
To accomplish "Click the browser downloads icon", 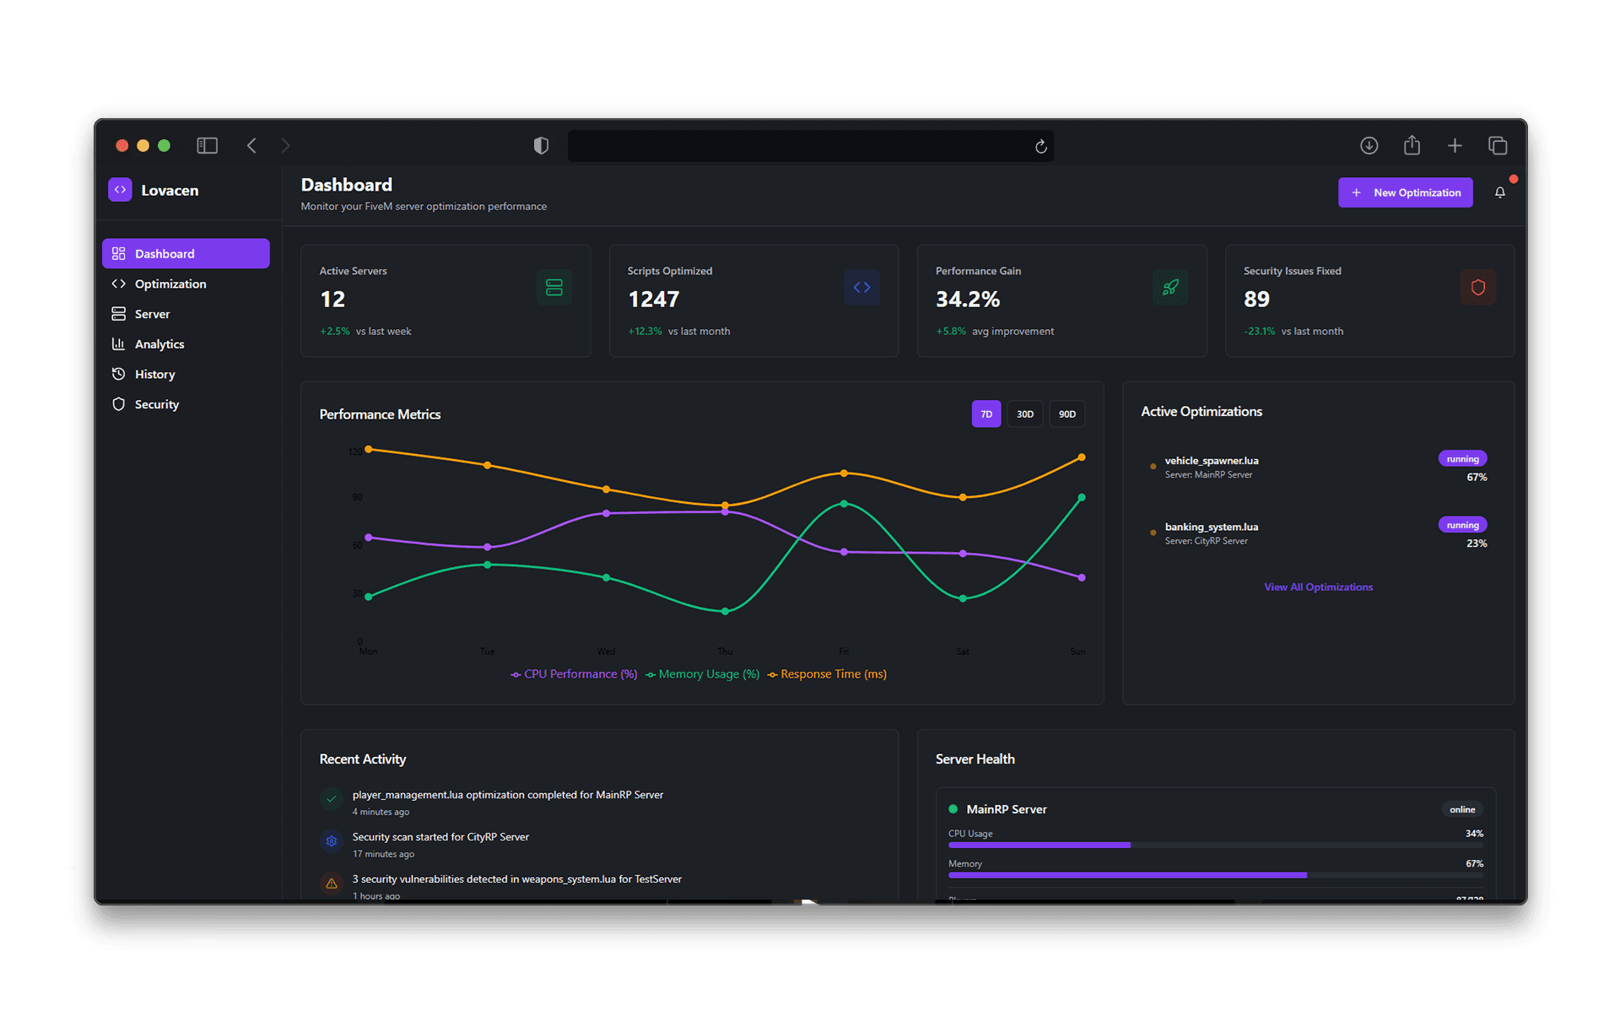I will click(x=1369, y=146).
